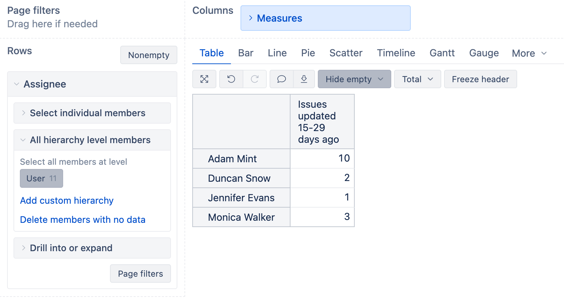The width and height of the screenshot is (564, 299).
Task: Expand Select individual members section
Action: tap(87, 113)
